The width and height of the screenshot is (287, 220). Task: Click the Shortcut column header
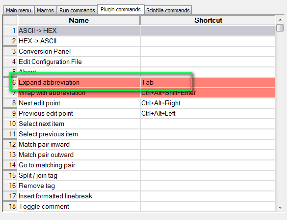208,20
